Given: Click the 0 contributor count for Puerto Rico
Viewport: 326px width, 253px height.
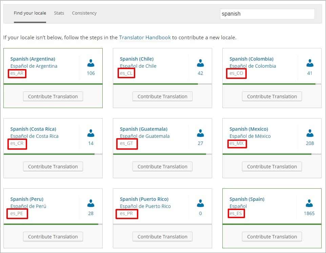Looking at the screenshot, I should click(x=200, y=213).
